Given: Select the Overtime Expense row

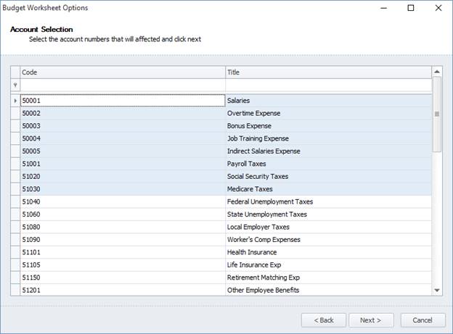Looking at the screenshot, I should [x=253, y=114].
